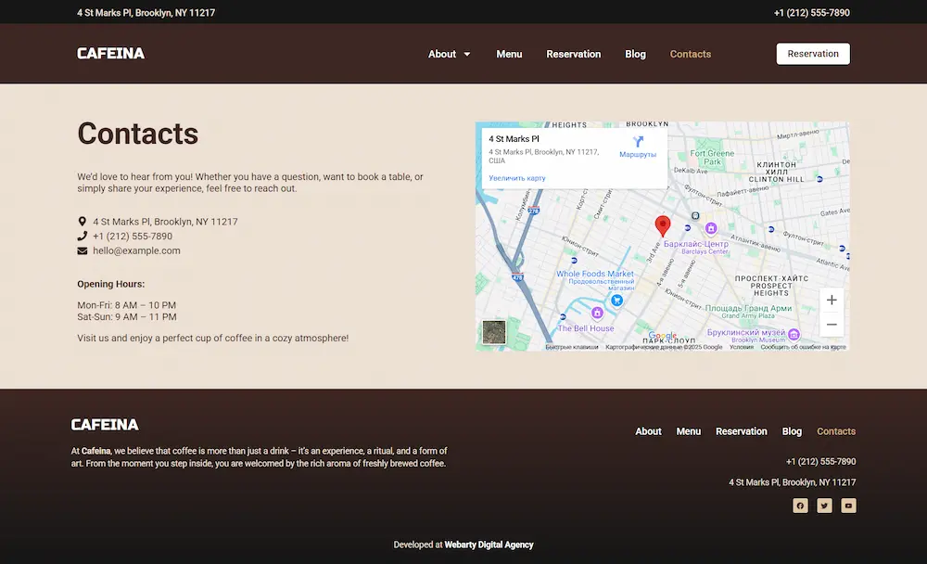
Task: Click hello@example.com email address
Action: pos(136,251)
